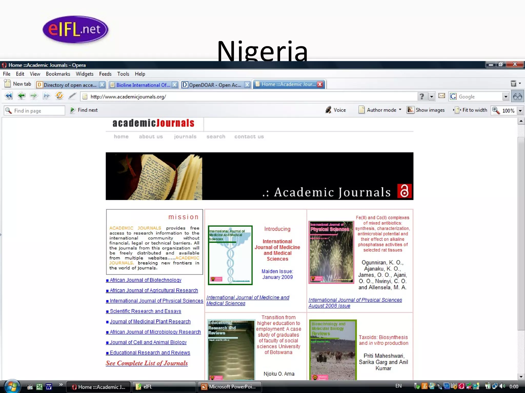Open African Journal of Agricultural Research link
Viewport: 525px width, 393px height.
(154, 290)
